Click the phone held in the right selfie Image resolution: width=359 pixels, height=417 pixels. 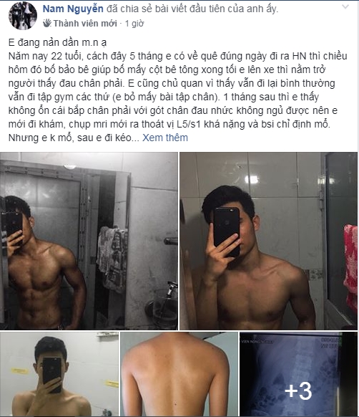pyautogui.click(x=227, y=231)
